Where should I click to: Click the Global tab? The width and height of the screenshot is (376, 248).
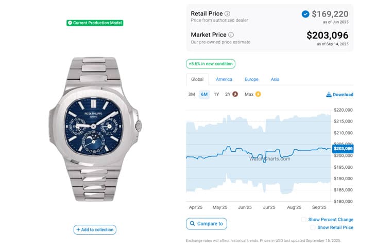click(x=197, y=79)
